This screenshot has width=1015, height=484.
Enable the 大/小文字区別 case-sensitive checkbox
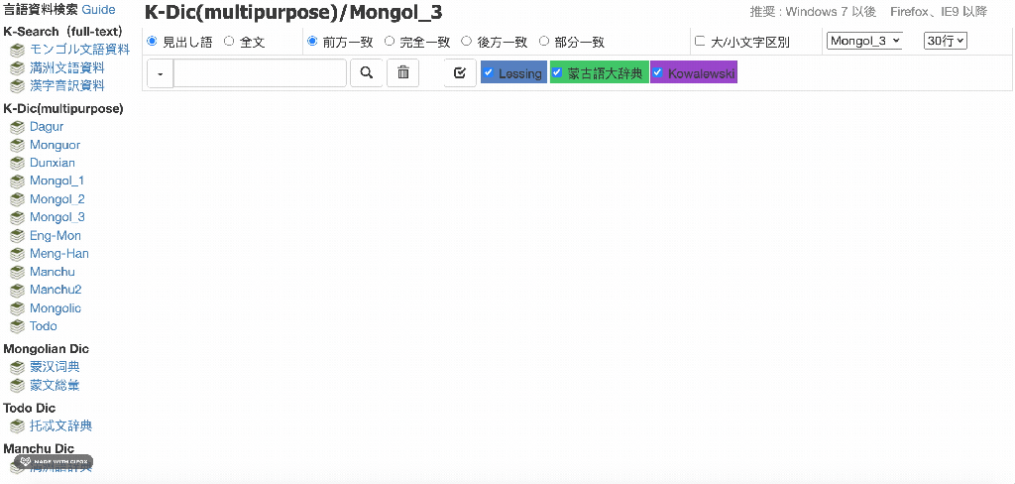(700, 42)
